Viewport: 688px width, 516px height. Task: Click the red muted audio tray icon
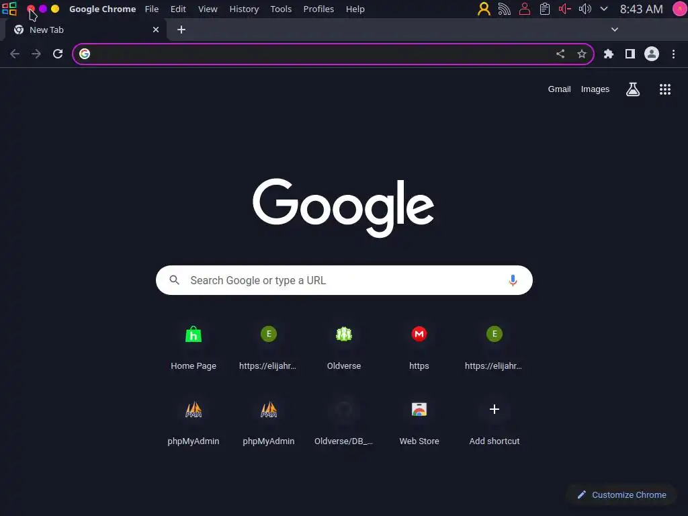[564, 9]
